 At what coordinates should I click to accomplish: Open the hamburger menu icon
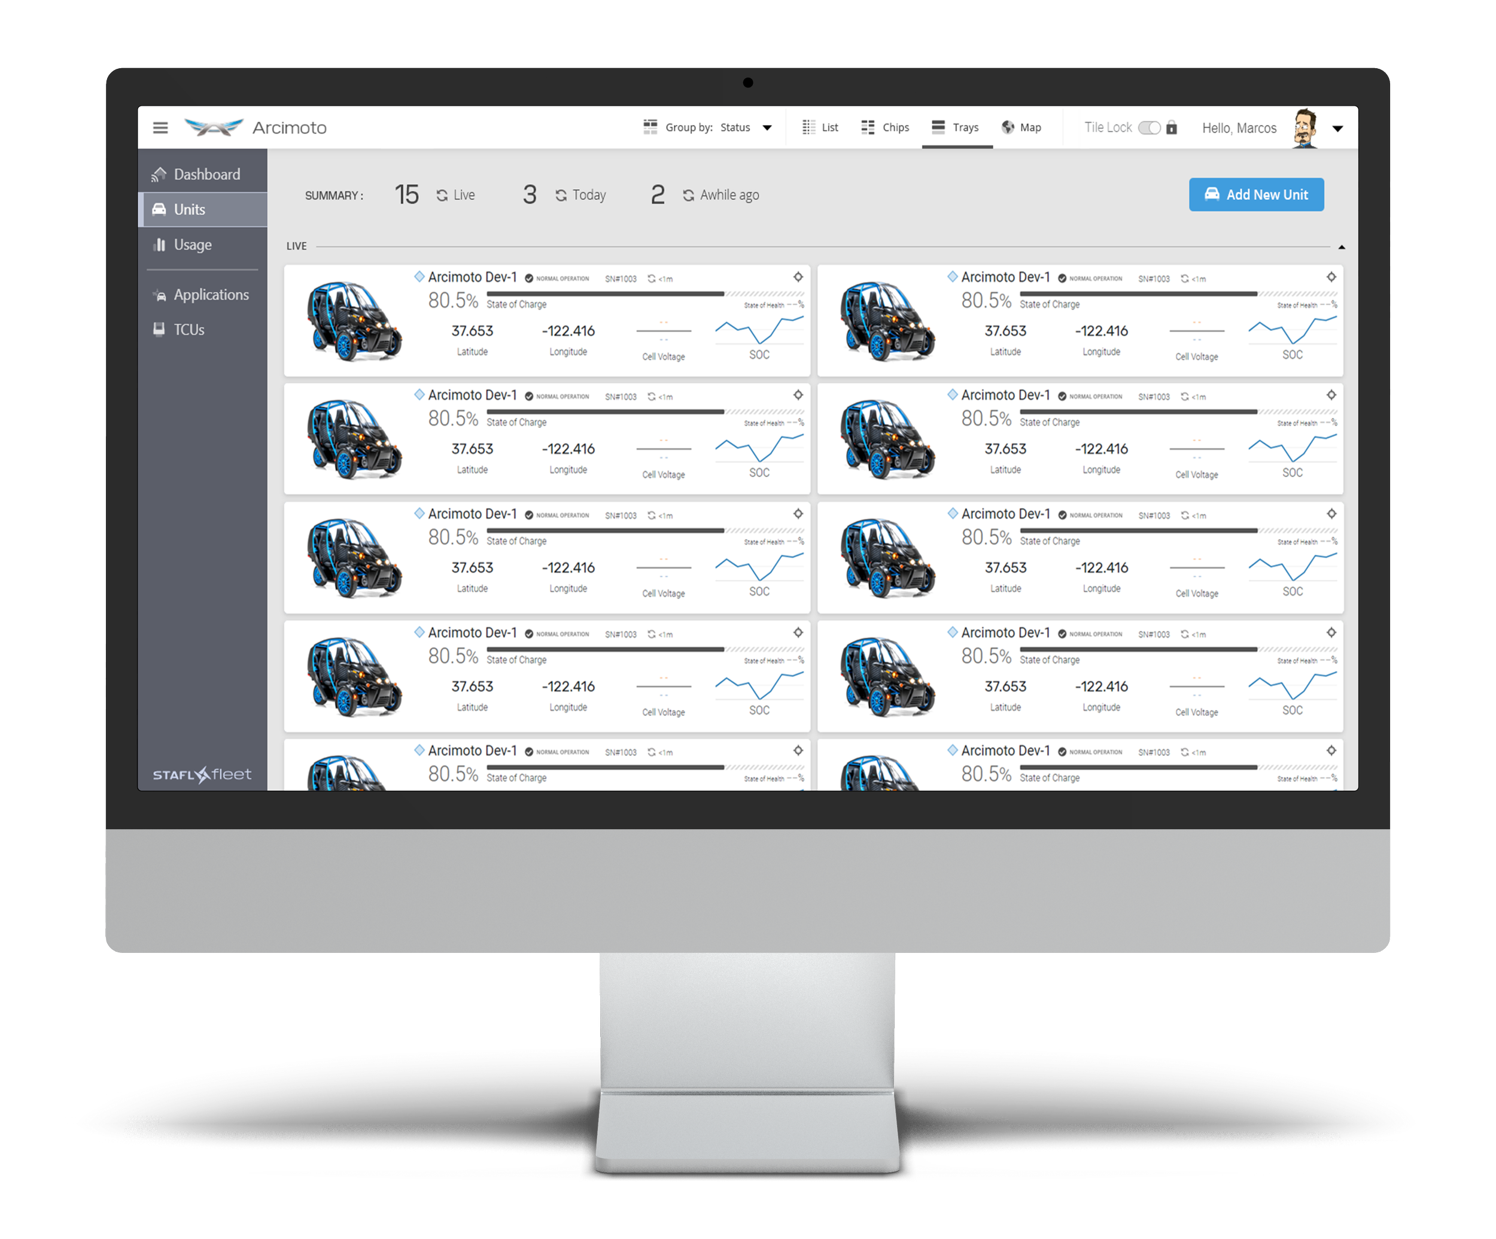coord(160,127)
